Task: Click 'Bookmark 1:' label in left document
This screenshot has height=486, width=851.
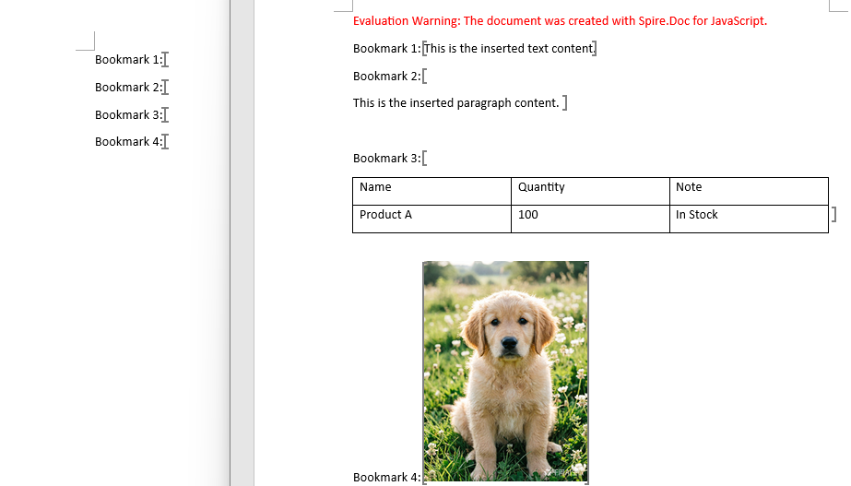Action: pyautogui.click(x=129, y=60)
